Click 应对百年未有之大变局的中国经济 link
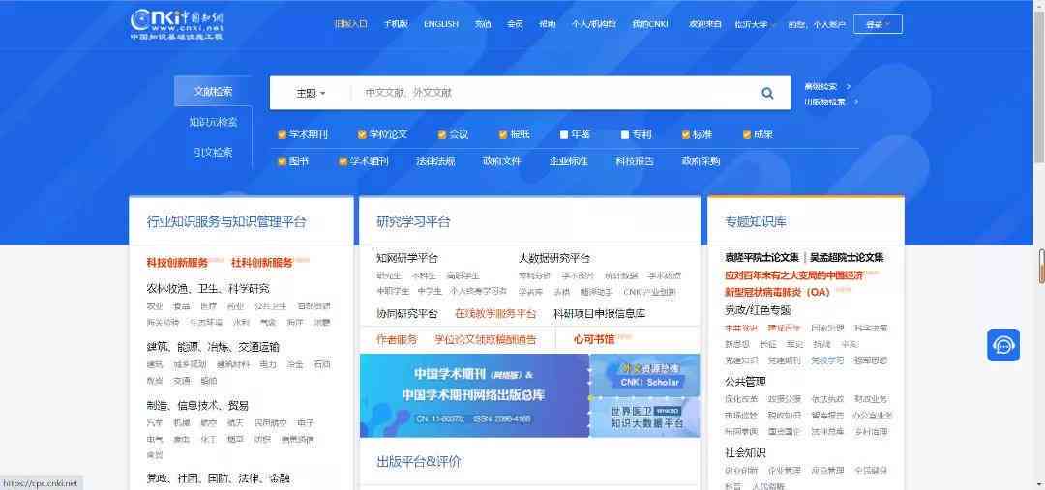Image resolution: width=1045 pixels, height=490 pixels. click(793, 274)
